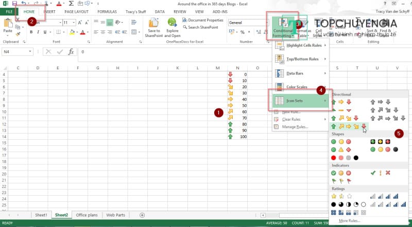Toggle bold formatting

point(31,32)
